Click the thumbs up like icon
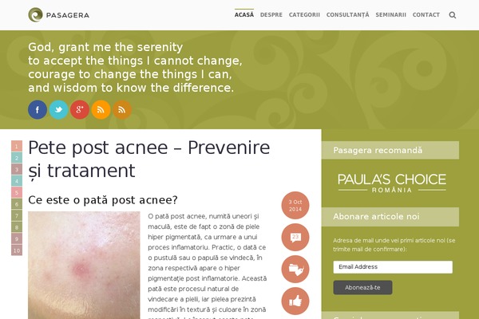 pyautogui.click(x=295, y=301)
